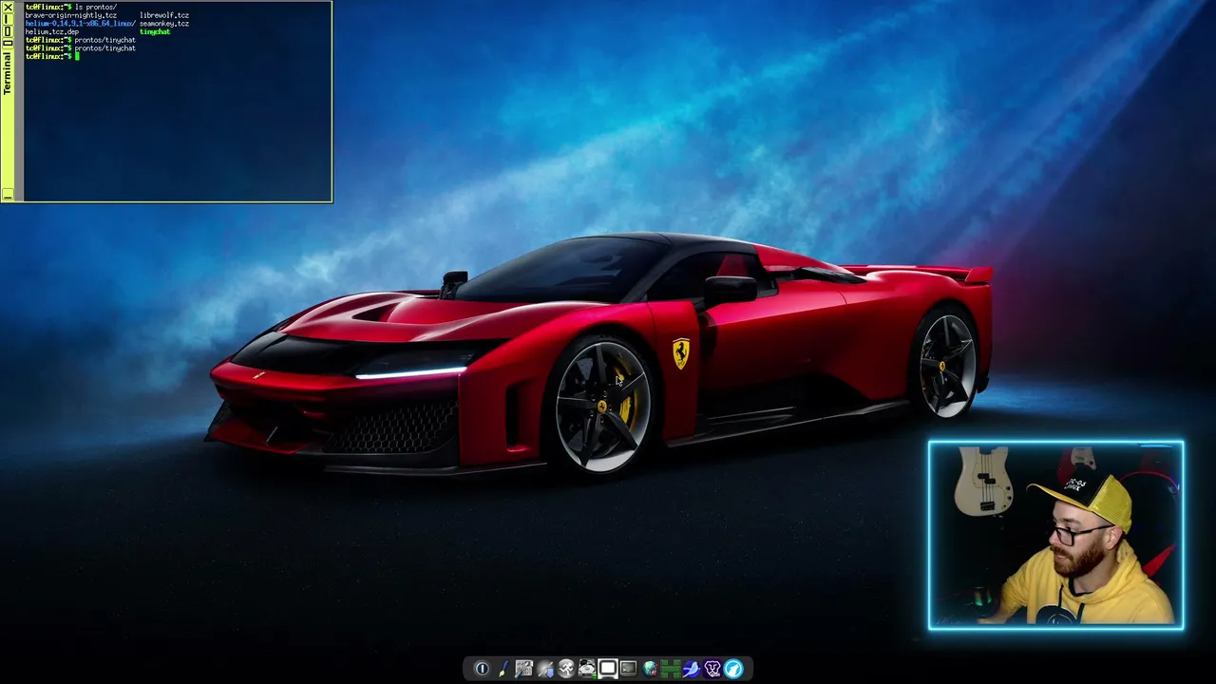
Task: Select the brave-origin-nightly.tcz file name
Action: click(71, 15)
